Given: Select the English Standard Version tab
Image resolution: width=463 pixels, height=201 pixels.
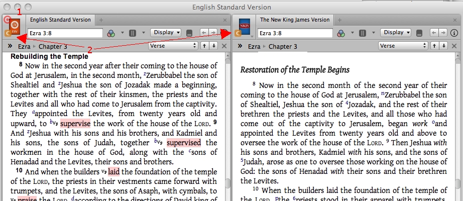Looking at the screenshot, I should tap(61, 20).
